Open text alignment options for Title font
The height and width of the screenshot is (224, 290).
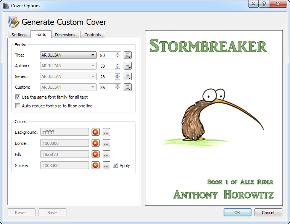tap(127, 55)
